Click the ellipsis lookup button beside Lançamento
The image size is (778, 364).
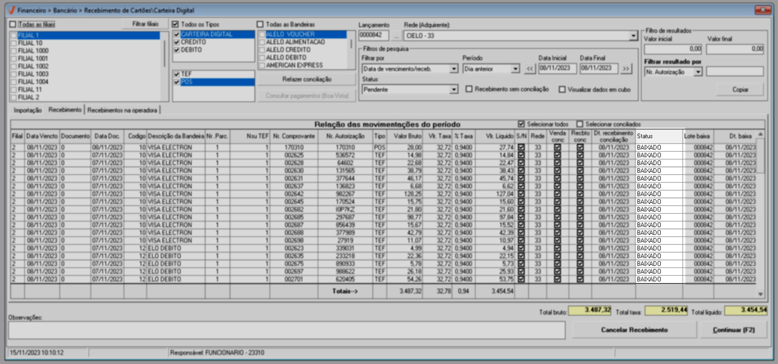pyautogui.click(x=396, y=36)
